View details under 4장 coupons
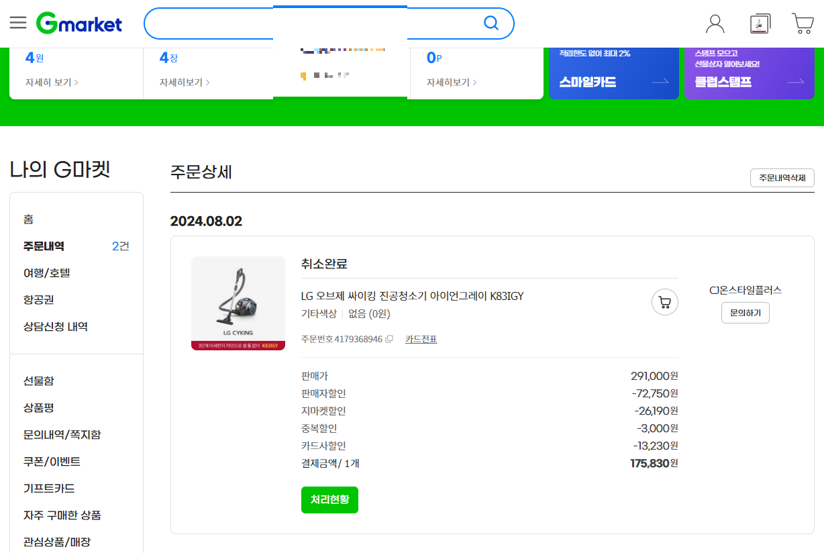Screen dimensions: 824x553 tap(185, 82)
